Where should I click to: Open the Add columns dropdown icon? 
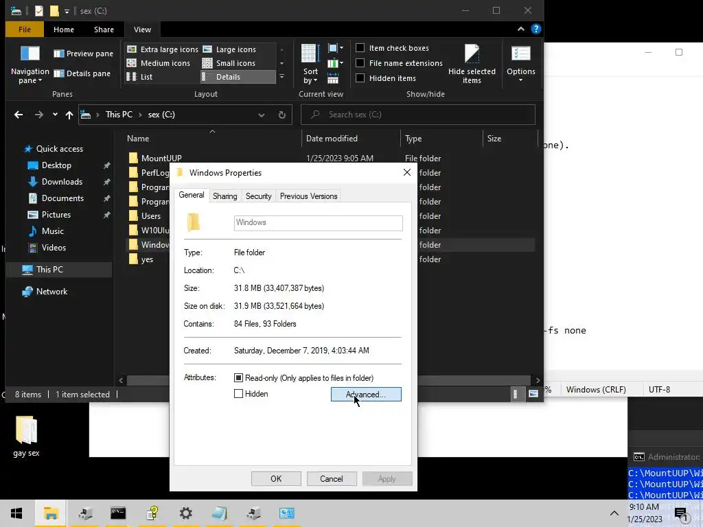point(335,64)
